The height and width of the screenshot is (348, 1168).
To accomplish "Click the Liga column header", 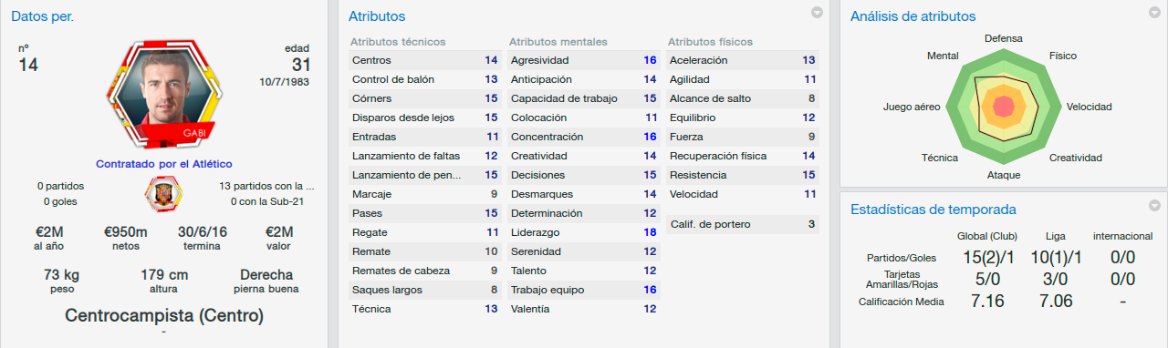I will [x=1054, y=236].
